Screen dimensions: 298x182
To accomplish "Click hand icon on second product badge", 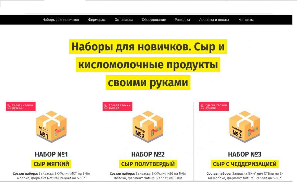I will [106, 107].
